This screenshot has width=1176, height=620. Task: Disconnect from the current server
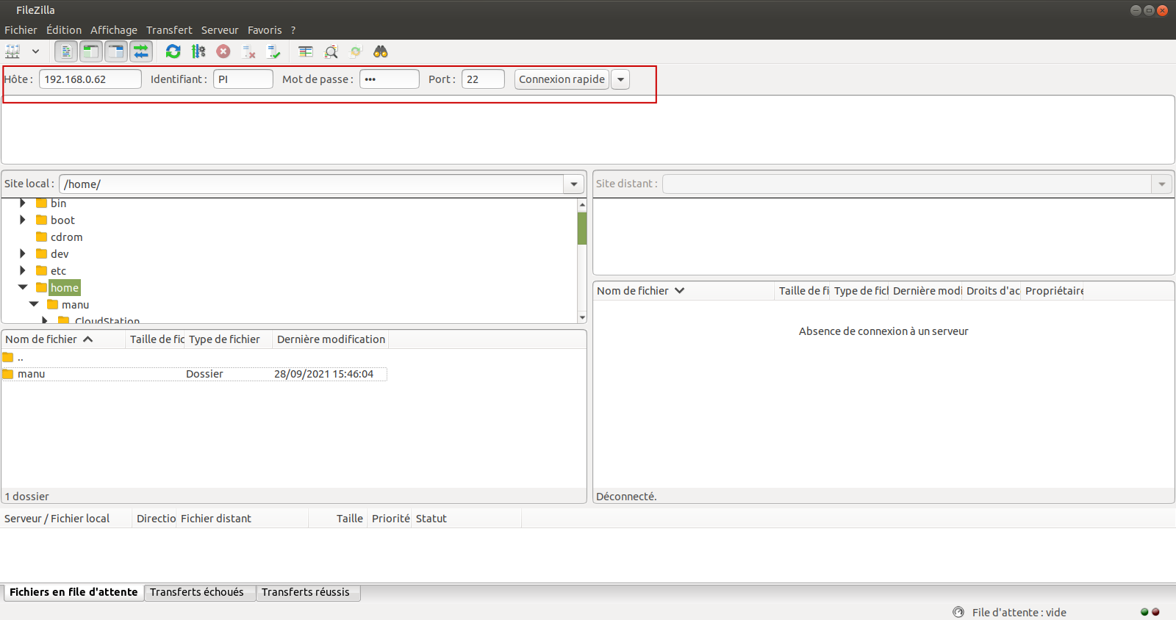coord(248,51)
